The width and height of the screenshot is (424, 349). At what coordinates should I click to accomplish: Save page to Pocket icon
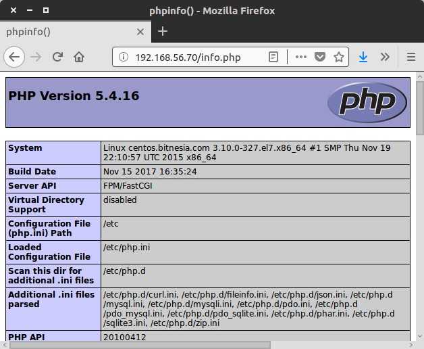click(320, 57)
